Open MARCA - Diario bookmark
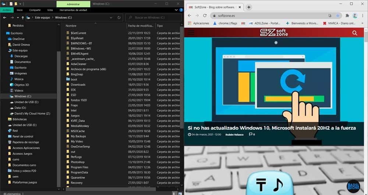The image size is (368, 195). (339, 24)
